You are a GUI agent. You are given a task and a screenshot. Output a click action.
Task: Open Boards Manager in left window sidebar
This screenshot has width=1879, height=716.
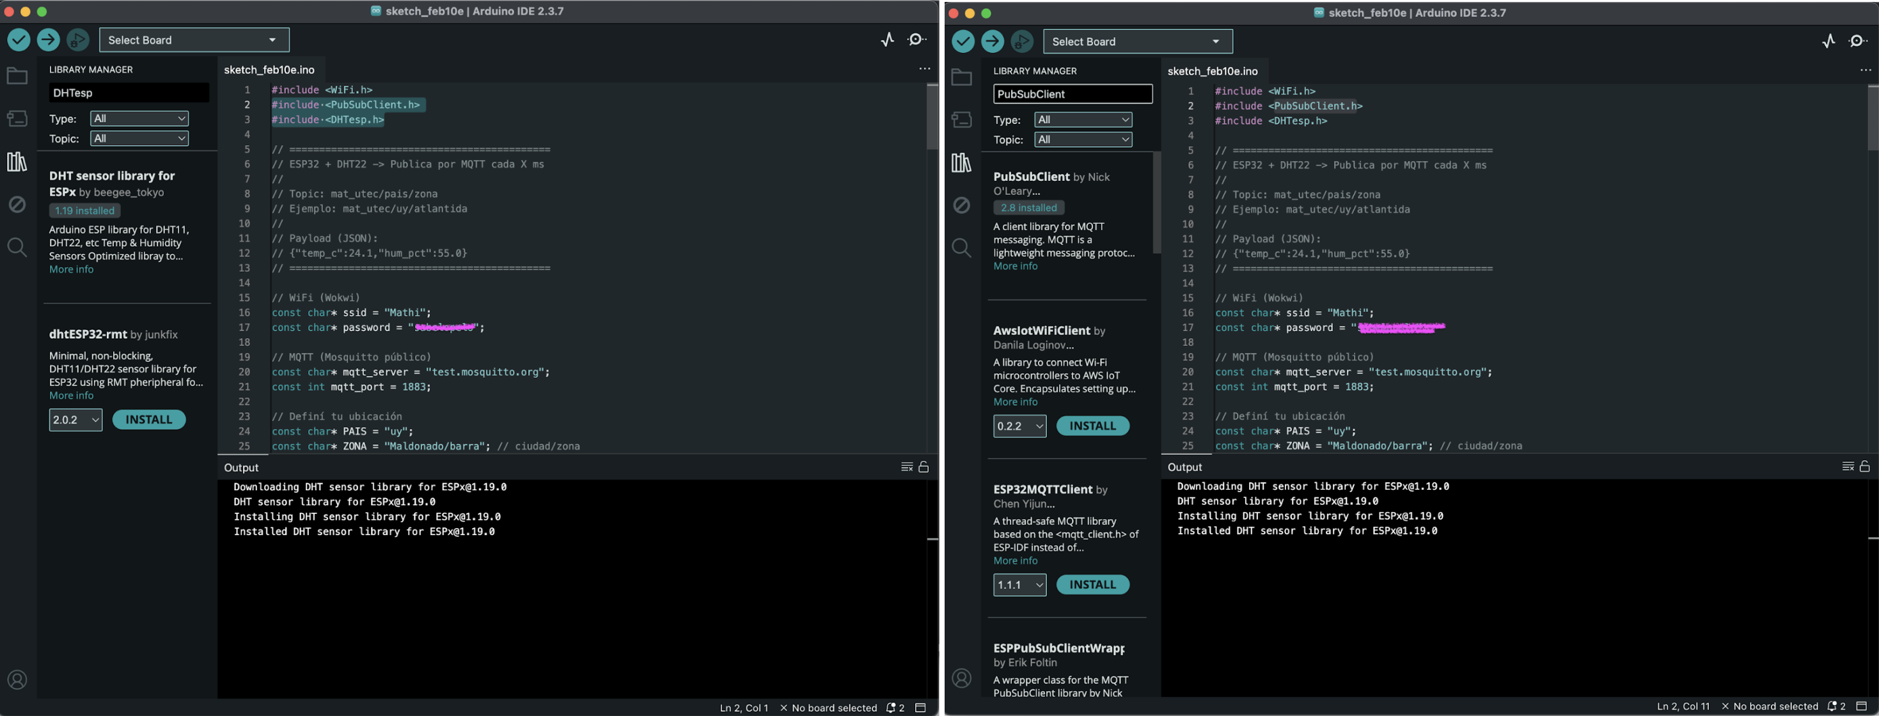click(17, 118)
